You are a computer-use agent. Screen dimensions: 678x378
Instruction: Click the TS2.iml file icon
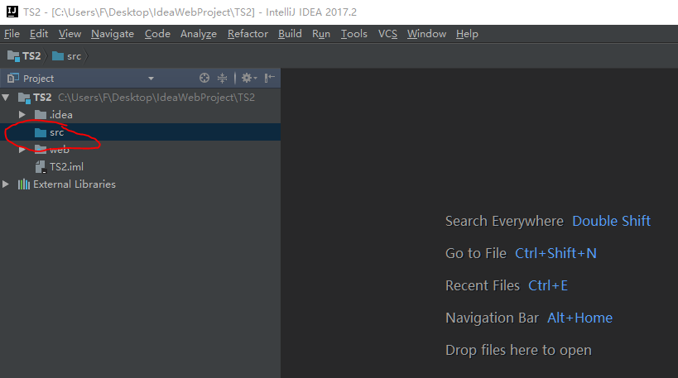point(41,167)
